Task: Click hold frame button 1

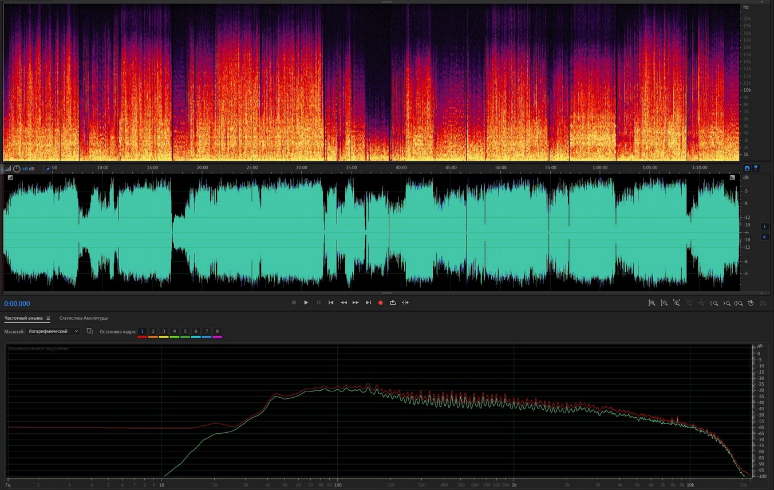Action: coord(143,331)
